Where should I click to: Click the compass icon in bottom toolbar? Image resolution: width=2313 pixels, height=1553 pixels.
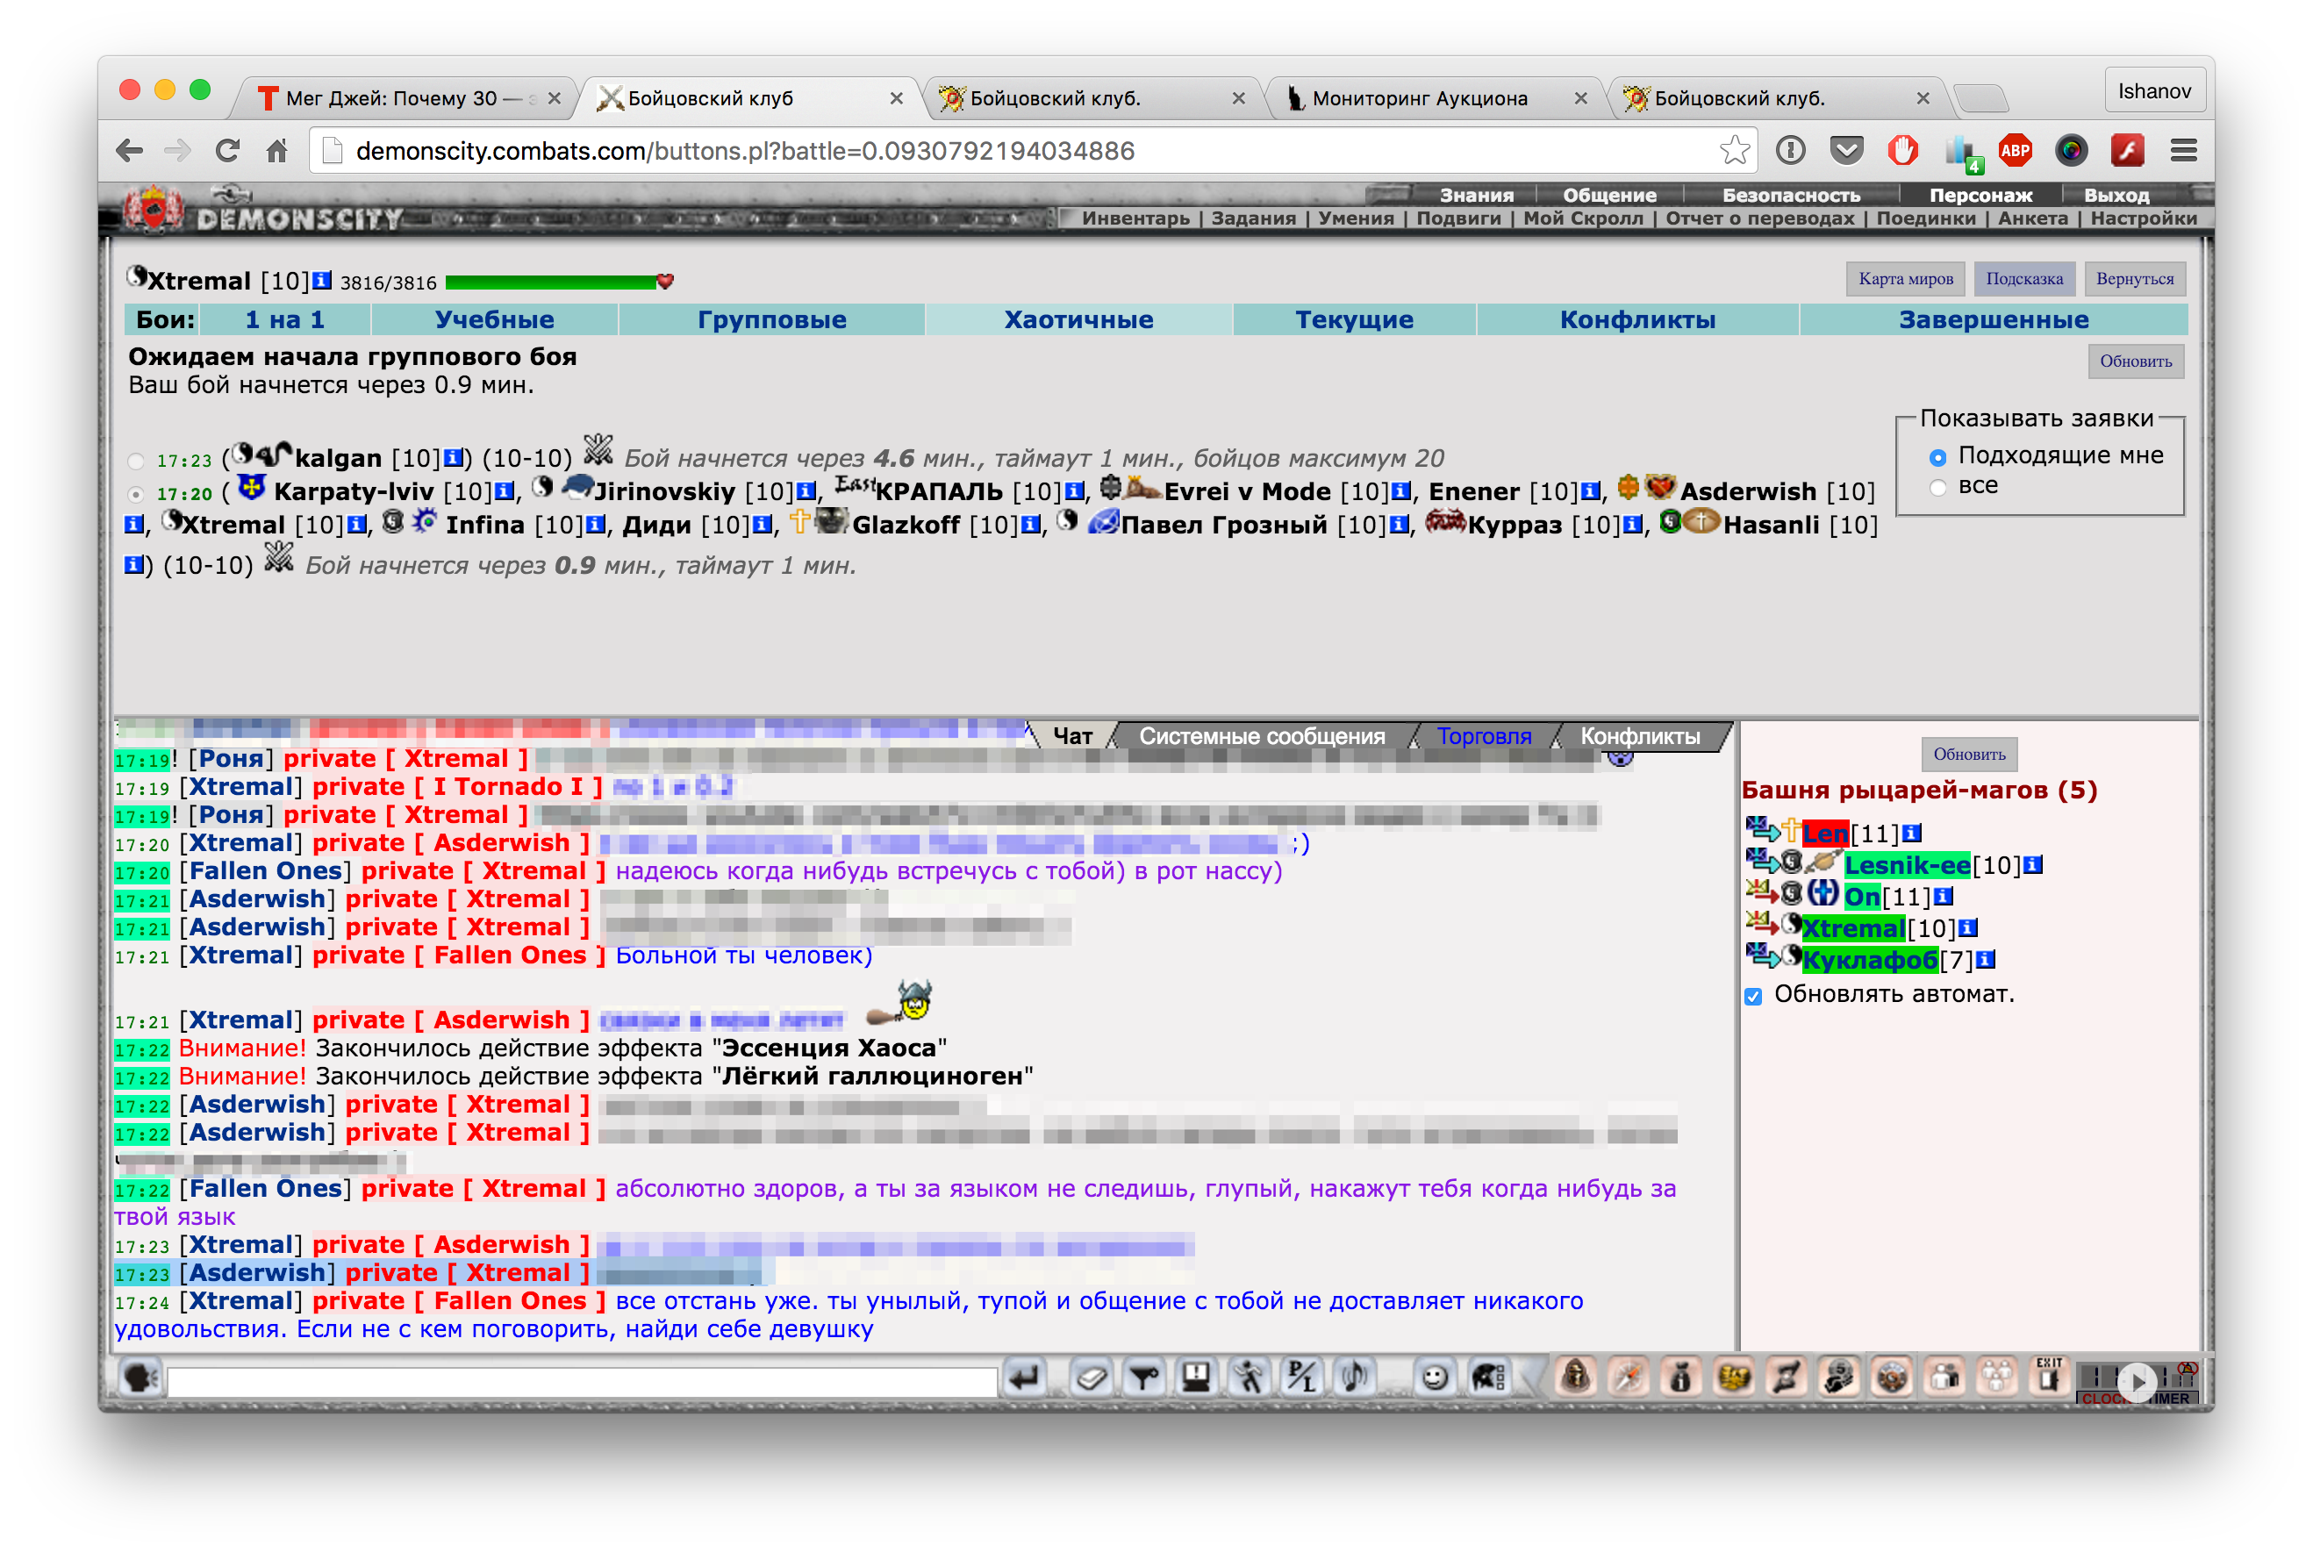click(x=1629, y=1378)
